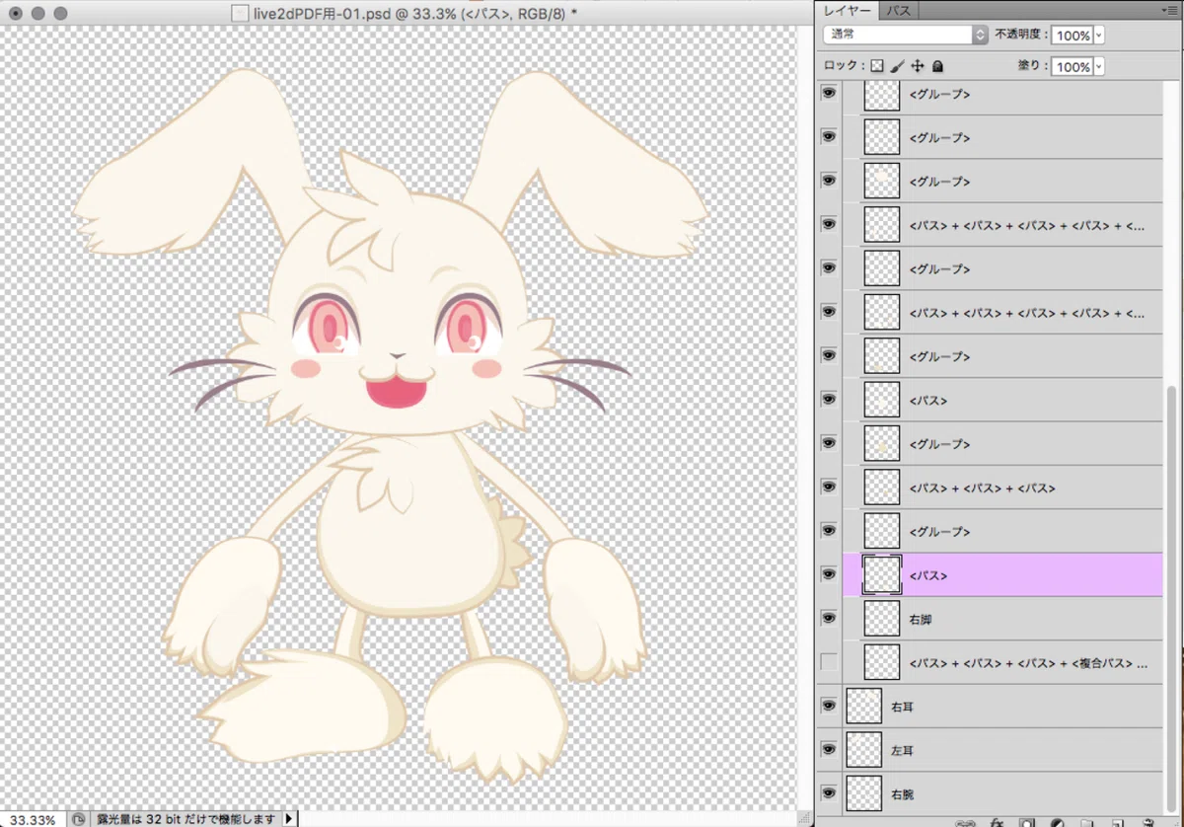
Task: Hide the 右耳 layer
Action: click(829, 706)
